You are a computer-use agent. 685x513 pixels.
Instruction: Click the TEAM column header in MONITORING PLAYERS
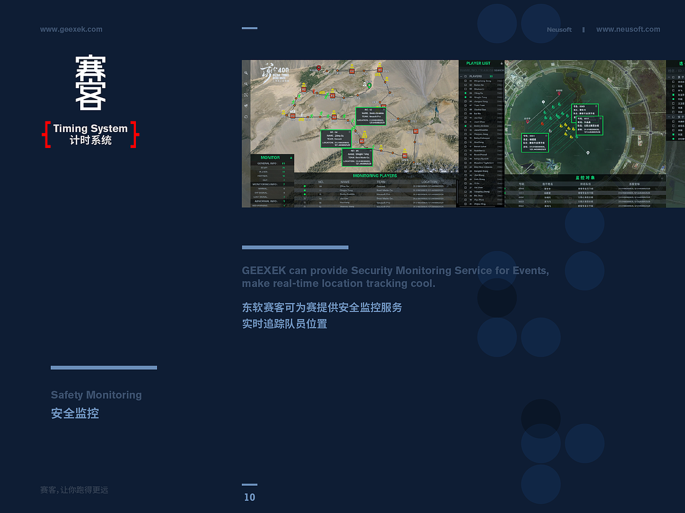tap(381, 182)
